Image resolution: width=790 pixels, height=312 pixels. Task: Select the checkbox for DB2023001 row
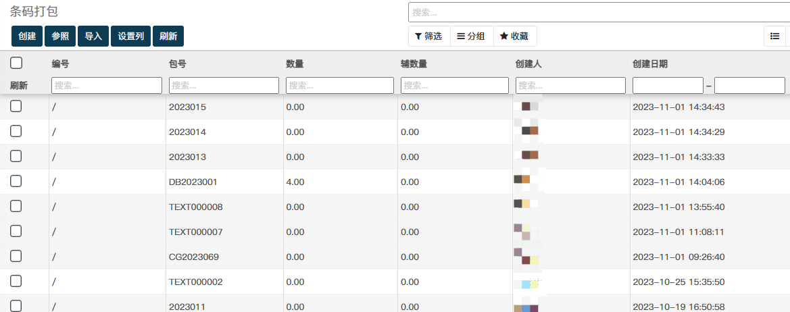pyautogui.click(x=16, y=181)
